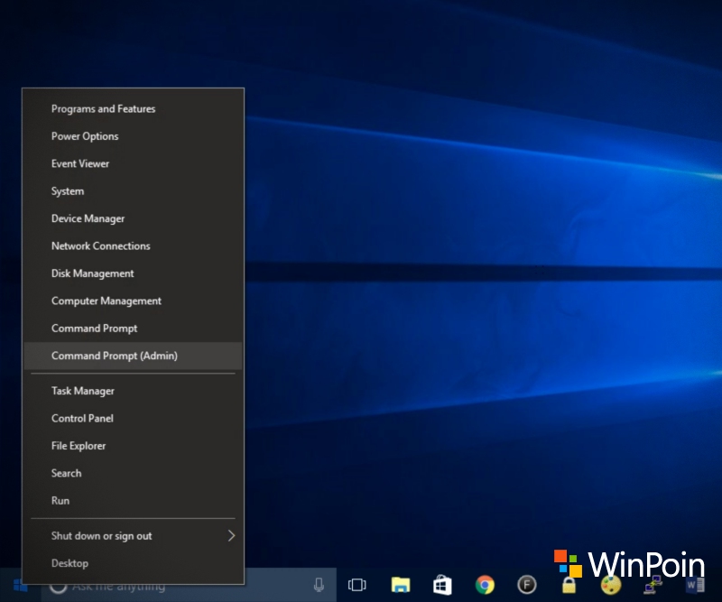Open the remote desktop icon in system tray
The width and height of the screenshot is (722, 602).
[652, 587]
